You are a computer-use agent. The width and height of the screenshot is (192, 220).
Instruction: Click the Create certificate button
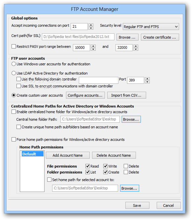pyautogui.click(x=160, y=37)
